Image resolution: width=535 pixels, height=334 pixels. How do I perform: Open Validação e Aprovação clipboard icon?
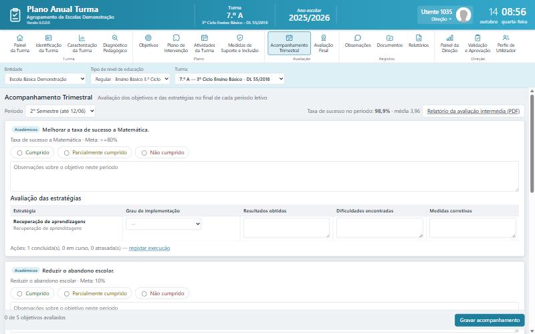tap(477, 37)
